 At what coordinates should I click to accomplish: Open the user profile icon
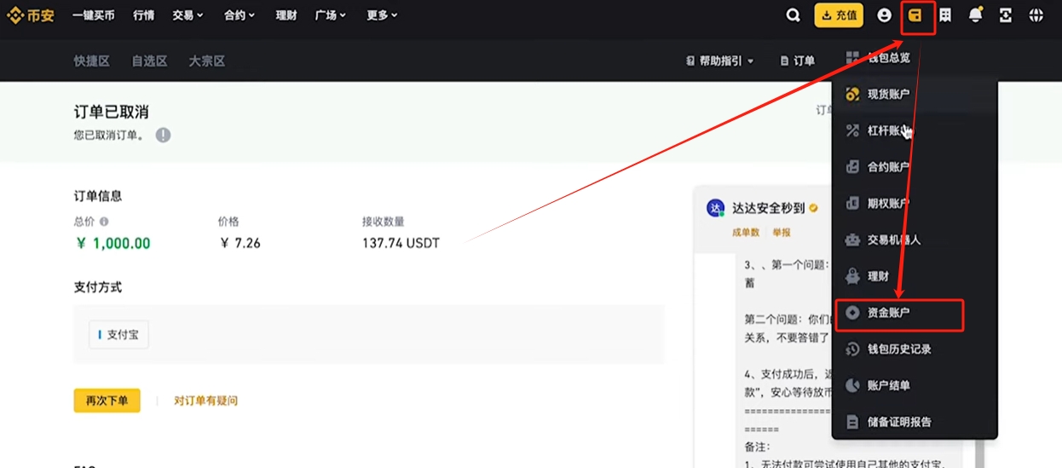click(x=884, y=15)
